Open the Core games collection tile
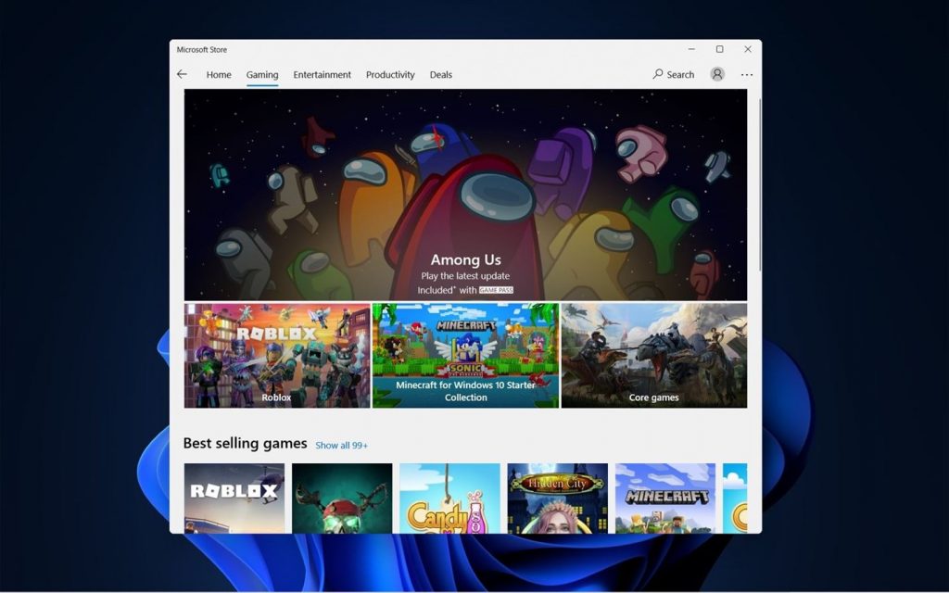Screen dimensions: 949x593 tap(653, 355)
